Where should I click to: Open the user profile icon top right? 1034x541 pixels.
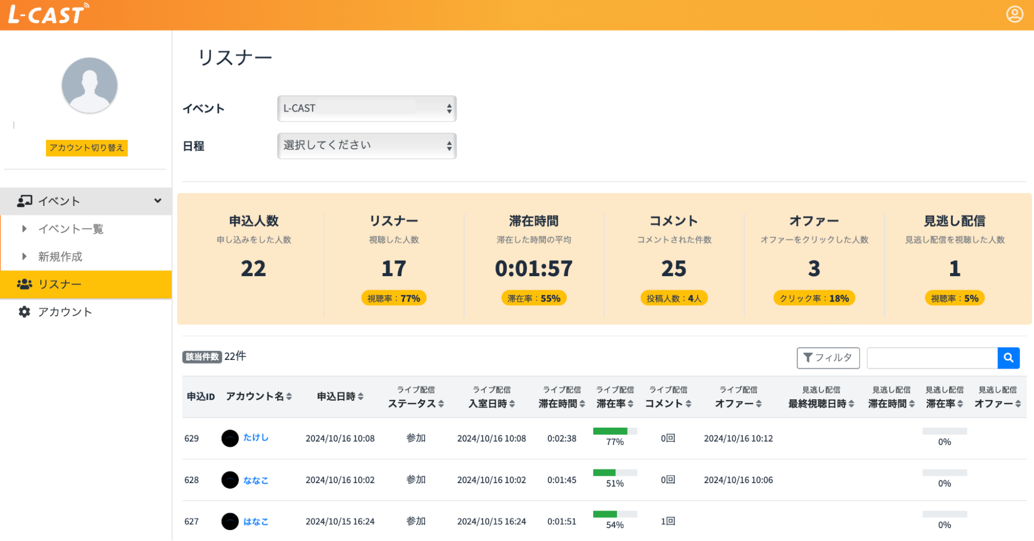click(x=1014, y=14)
